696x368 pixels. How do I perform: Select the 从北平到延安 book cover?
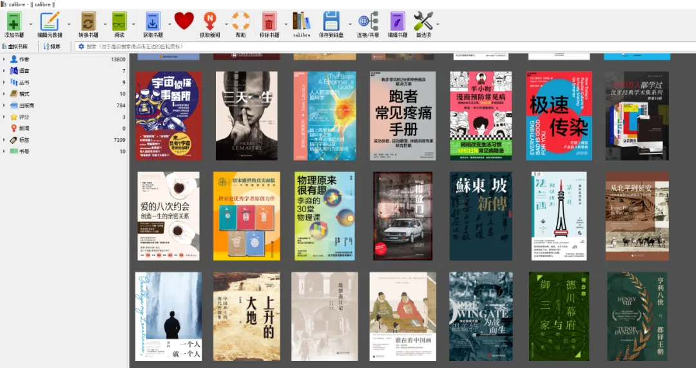click(x=637, y=216)
